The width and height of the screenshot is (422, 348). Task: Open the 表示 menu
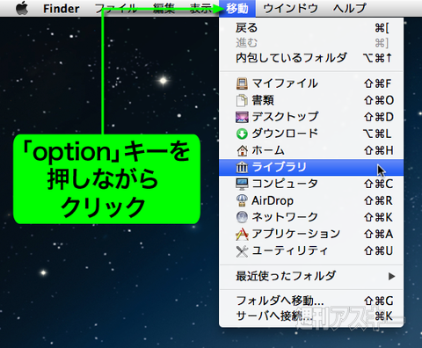point(200,9)
